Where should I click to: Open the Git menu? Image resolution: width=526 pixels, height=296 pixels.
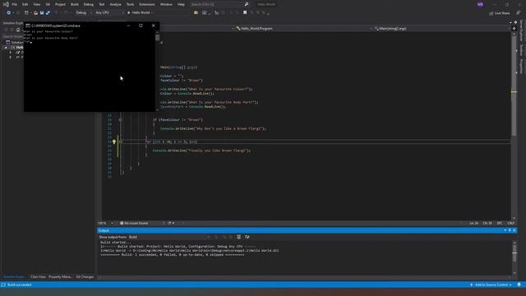pos(48,4)
